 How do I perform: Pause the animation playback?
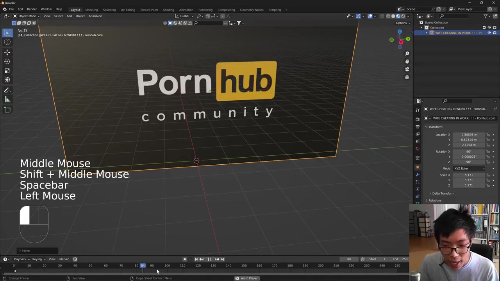coord(209,259)
